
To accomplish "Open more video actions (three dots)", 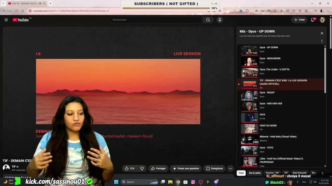I will (230, 168).
